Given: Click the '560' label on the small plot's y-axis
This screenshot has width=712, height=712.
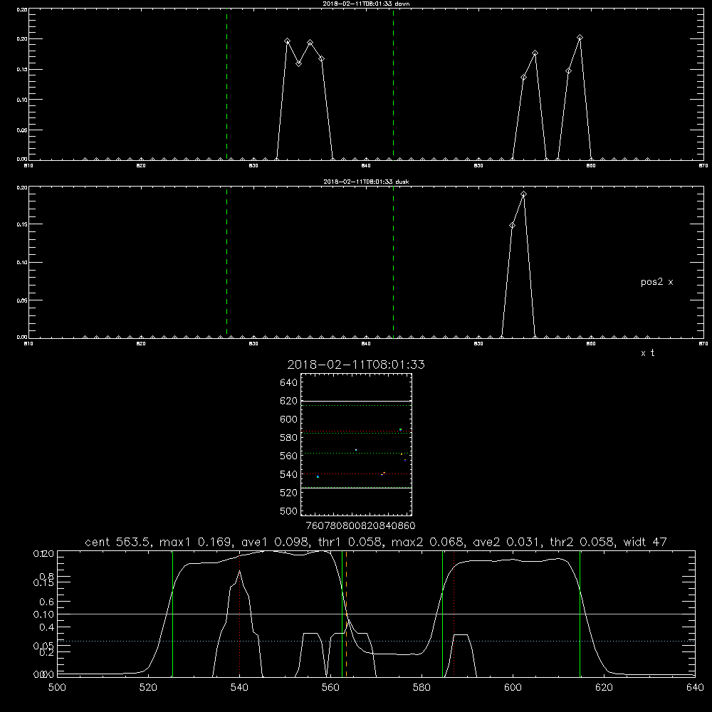Looking at the screenshot, I should [x=288, y=456].
